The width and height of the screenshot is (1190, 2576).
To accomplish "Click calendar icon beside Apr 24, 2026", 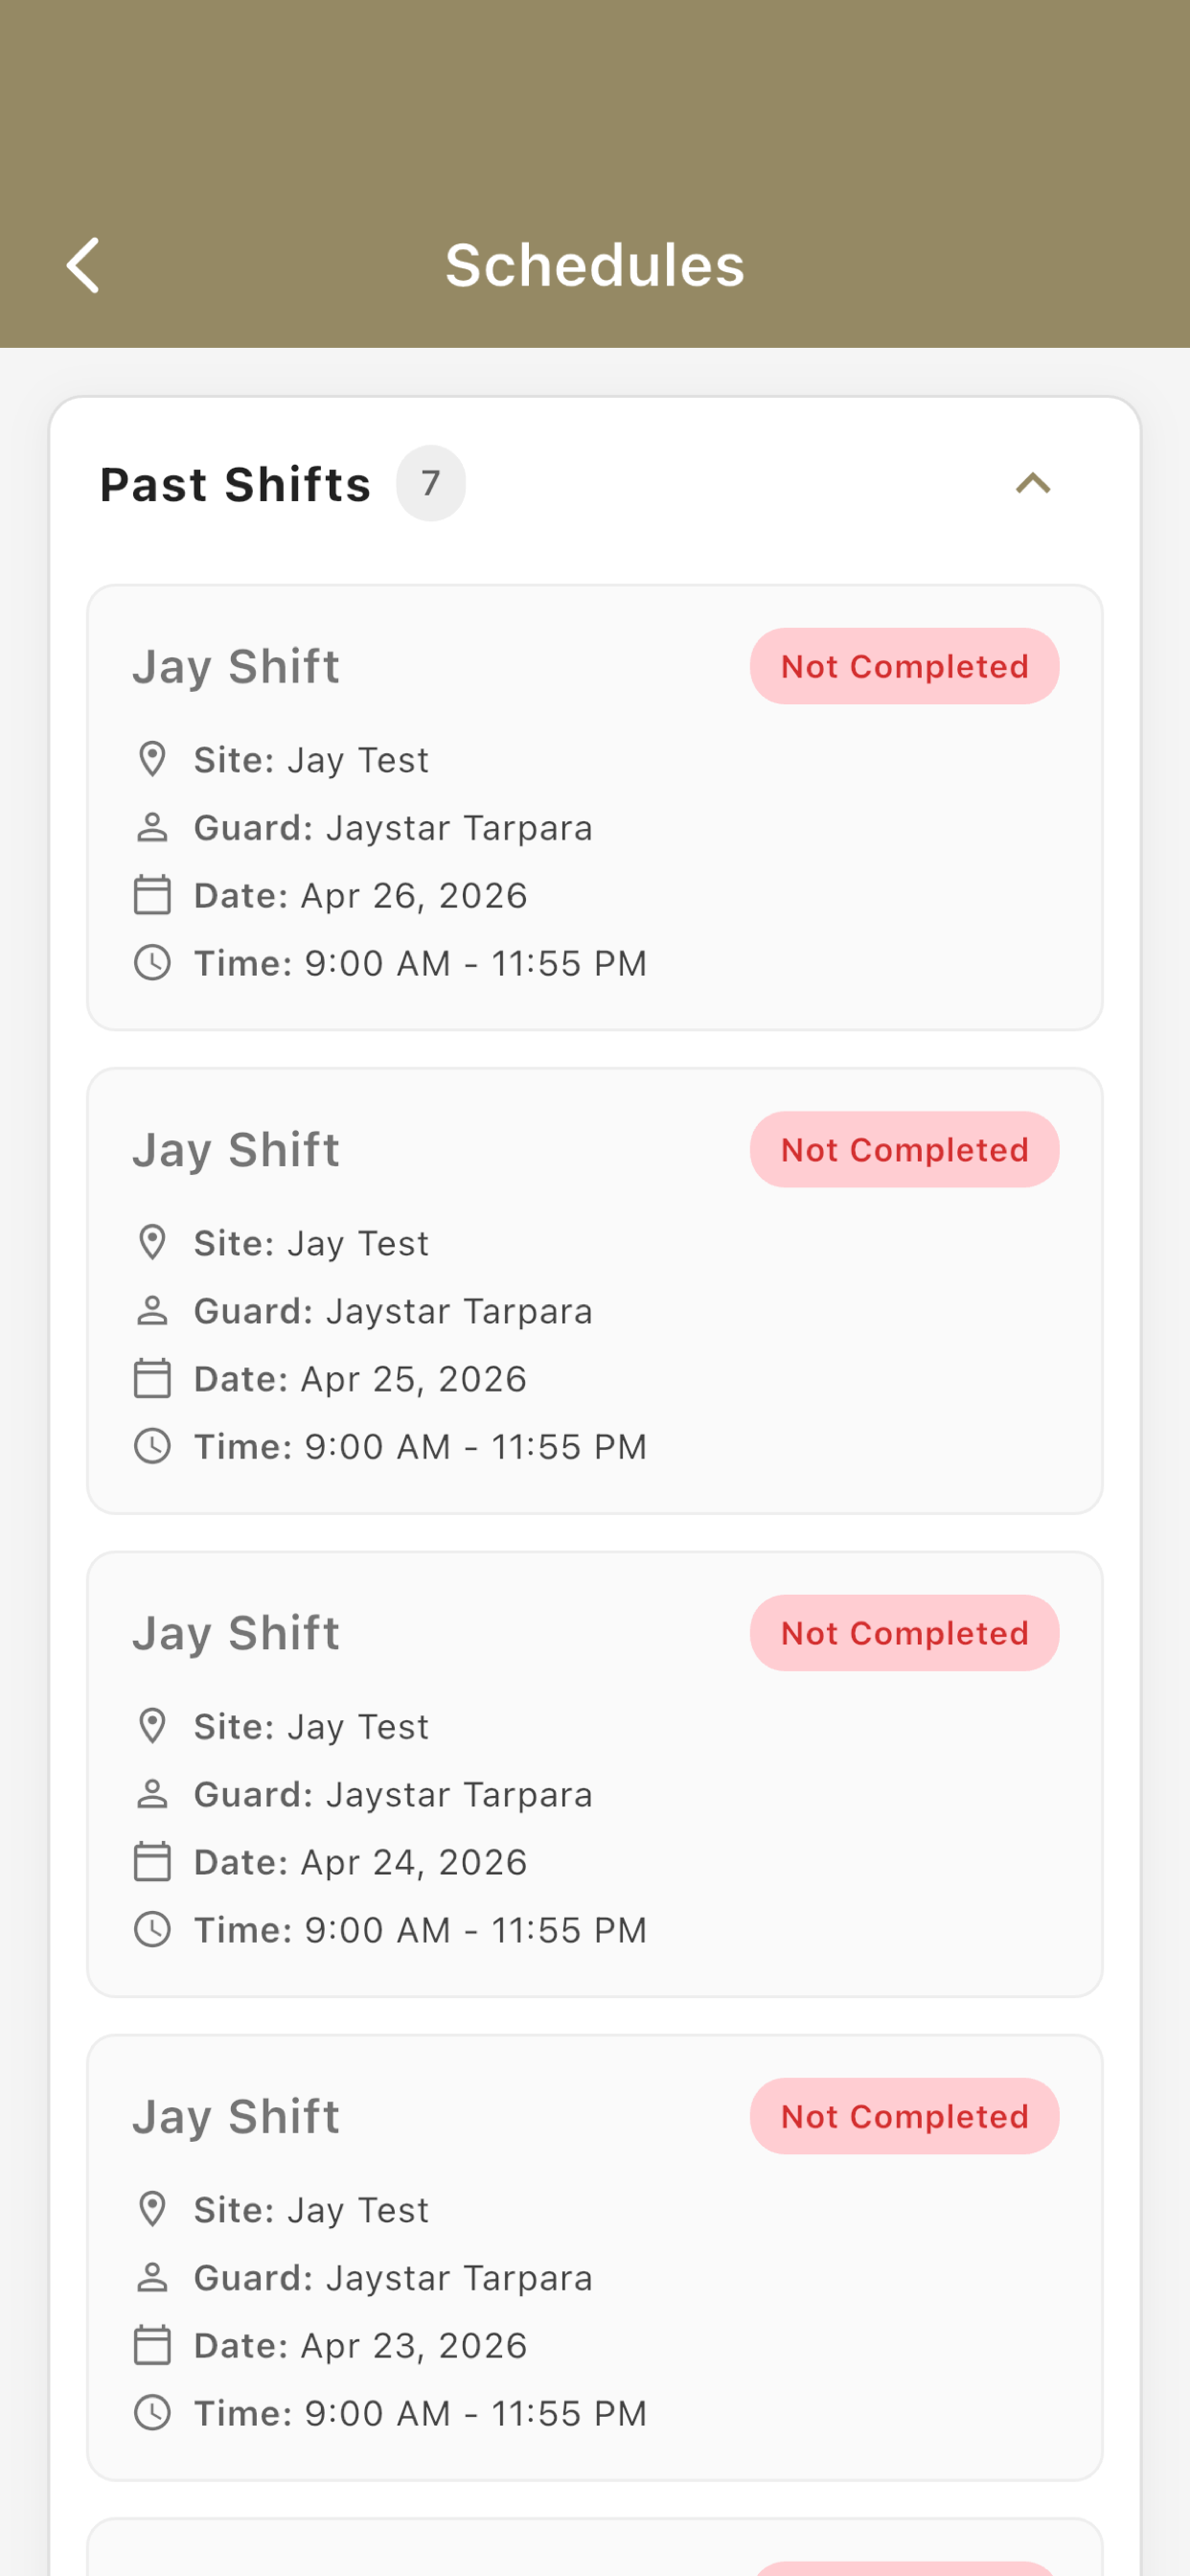I will pos(152,1861).
